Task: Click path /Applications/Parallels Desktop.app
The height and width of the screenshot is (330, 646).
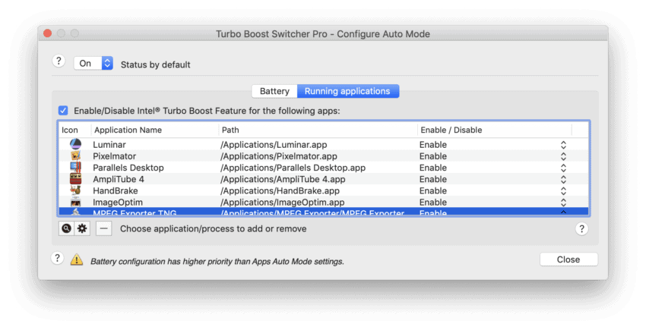Action: tap(293, 168)
